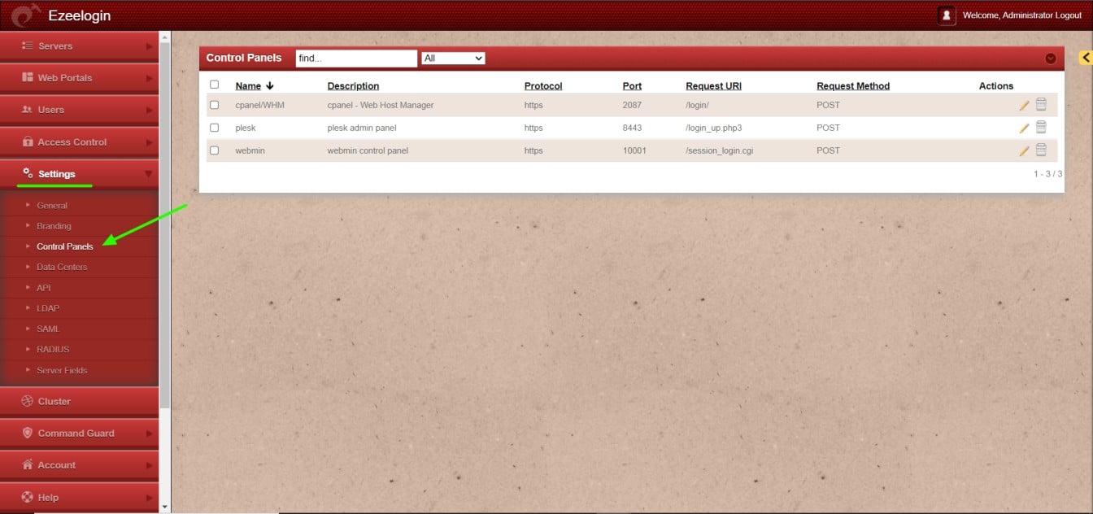This screenshot has height=514, width=1093.
Task: Click the port value 10001
Action: [634, 150]
